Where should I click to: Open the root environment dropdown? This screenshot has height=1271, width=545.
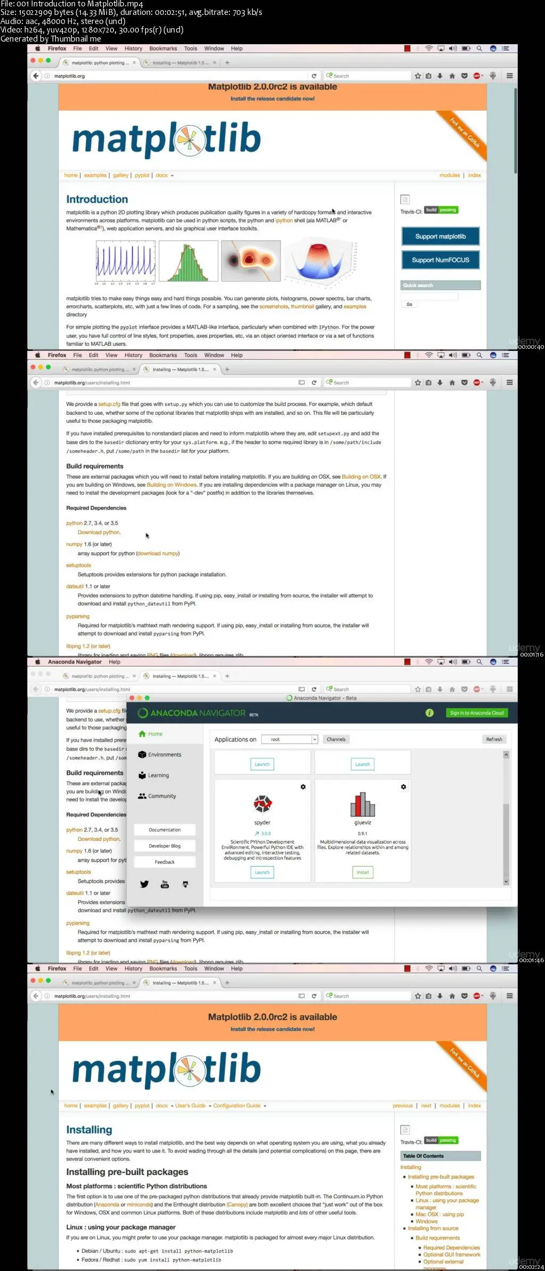[x=290, y=739]
